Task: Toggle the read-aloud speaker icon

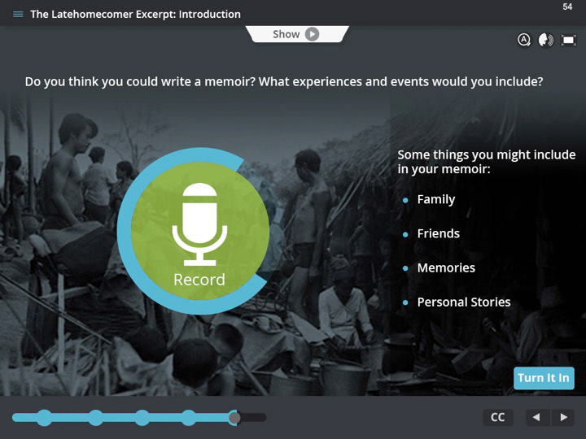Action: [546, 40]
